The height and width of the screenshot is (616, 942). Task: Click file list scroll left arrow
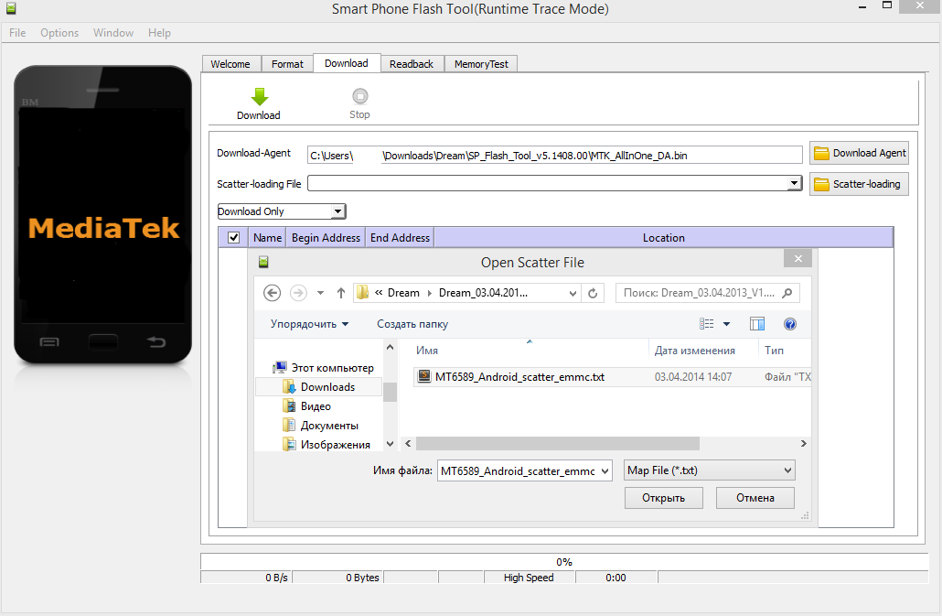tap(408, 444)
